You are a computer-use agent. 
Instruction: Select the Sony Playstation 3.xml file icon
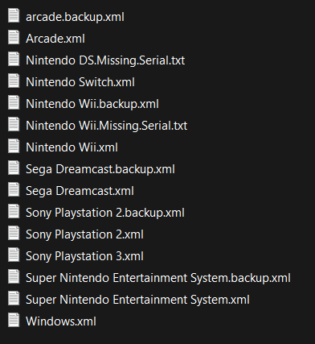14,255
